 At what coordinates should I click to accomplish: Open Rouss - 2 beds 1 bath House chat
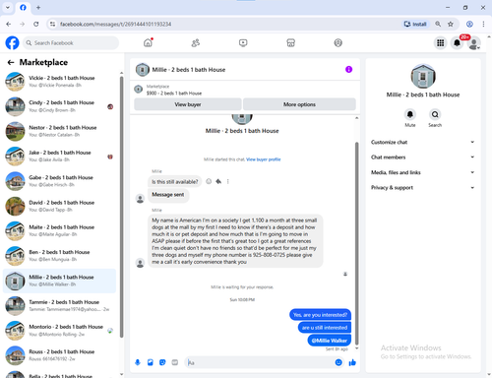click(x=59, y=355)
